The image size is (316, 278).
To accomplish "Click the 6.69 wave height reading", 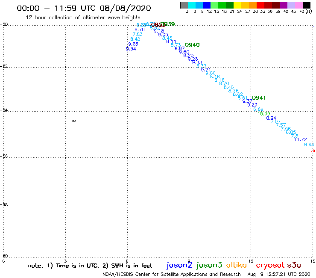I will coord(258,109).
